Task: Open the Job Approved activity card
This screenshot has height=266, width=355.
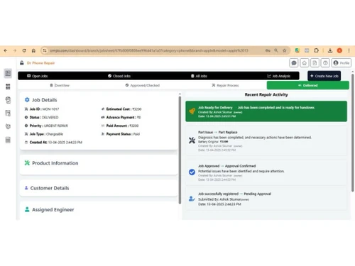Action: (x=266, y=172)
